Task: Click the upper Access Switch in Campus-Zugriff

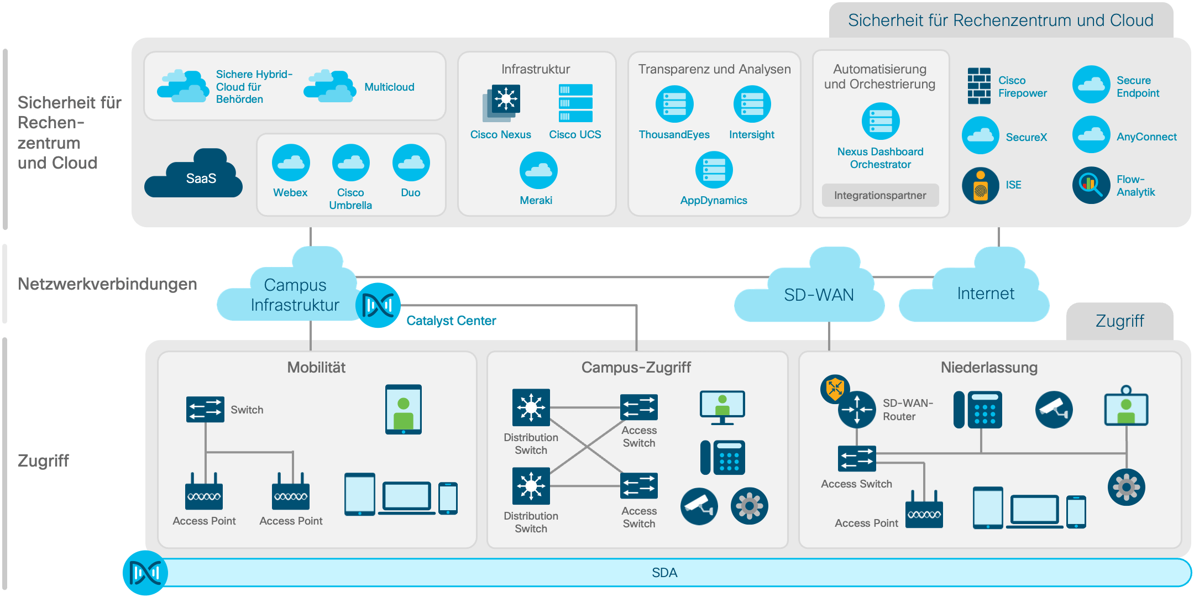Action: click(x=639, y=407)
